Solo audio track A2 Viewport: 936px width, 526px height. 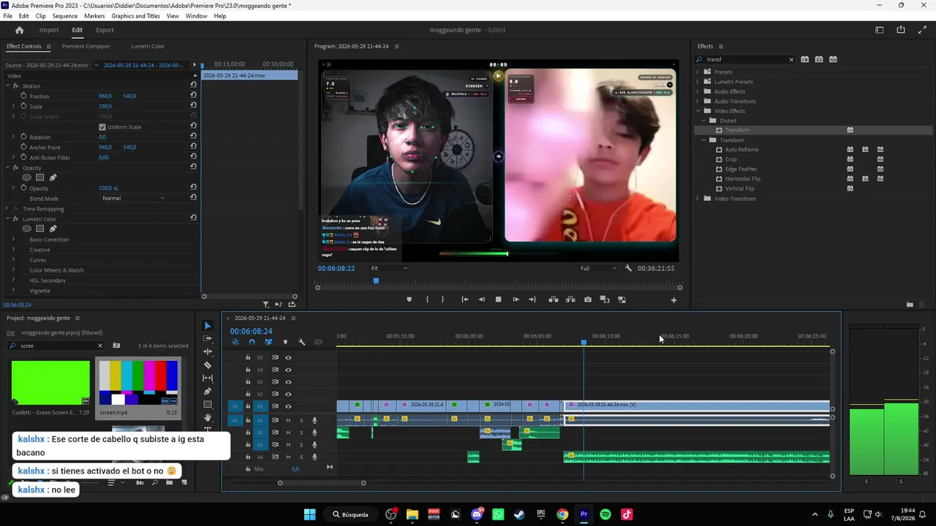pos(301,432)
